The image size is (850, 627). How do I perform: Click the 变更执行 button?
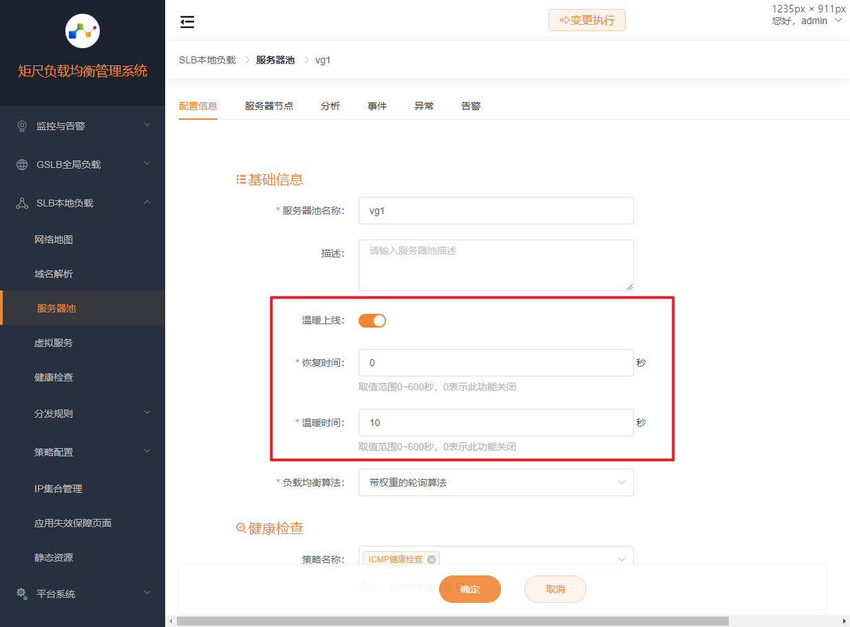click(587, 20)
